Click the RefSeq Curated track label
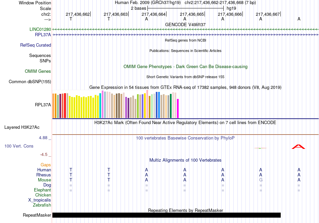This screenshot has height=223, width=319. coord(36,45)
